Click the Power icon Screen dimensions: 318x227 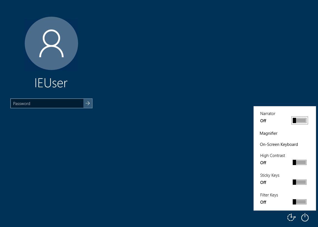(305, 217)
